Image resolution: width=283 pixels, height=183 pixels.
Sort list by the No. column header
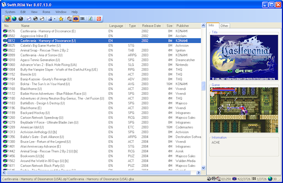coord(10,26)
